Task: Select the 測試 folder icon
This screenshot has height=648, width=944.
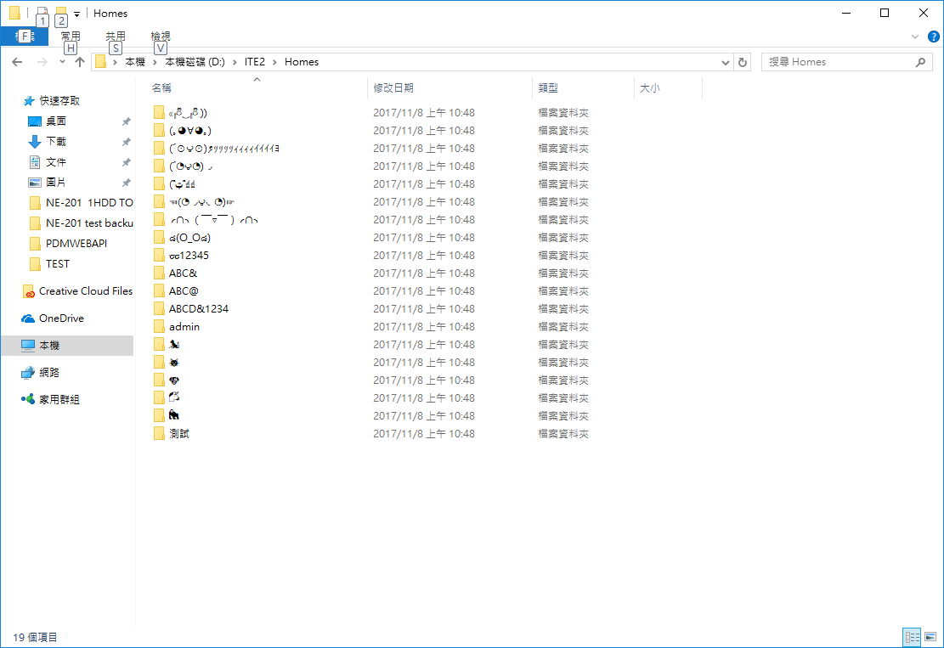Action: point(159,434)
